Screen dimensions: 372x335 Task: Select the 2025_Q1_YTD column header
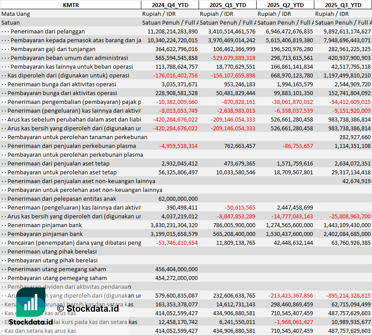227,5
